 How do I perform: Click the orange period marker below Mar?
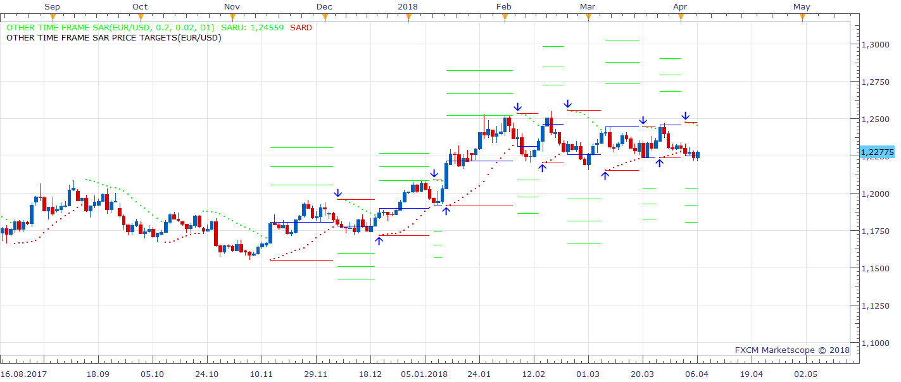coord(588,18)
